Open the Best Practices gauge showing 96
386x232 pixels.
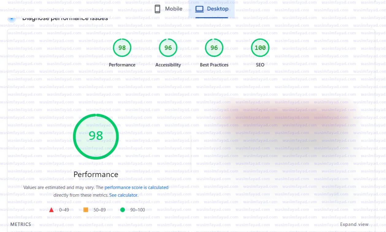pyautogui.click(x=214, y=48)
